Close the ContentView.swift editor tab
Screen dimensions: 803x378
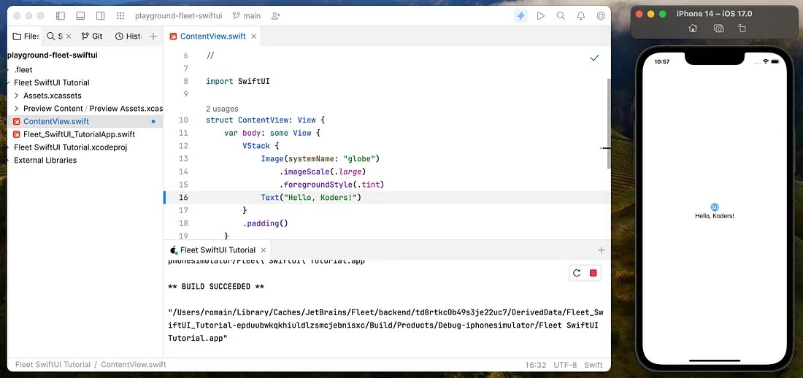(253, 36)
